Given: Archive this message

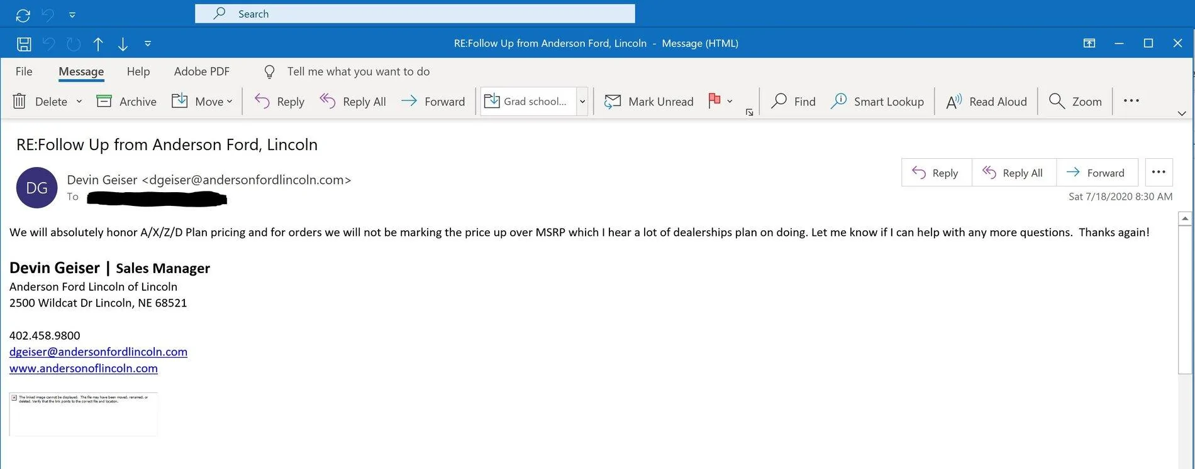Looking at the screenshot, I should [126, 101].
